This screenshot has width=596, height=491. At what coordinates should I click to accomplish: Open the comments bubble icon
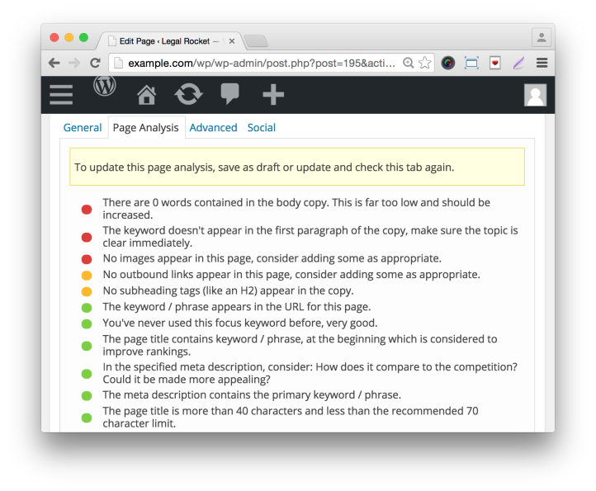tap(230, 95)
